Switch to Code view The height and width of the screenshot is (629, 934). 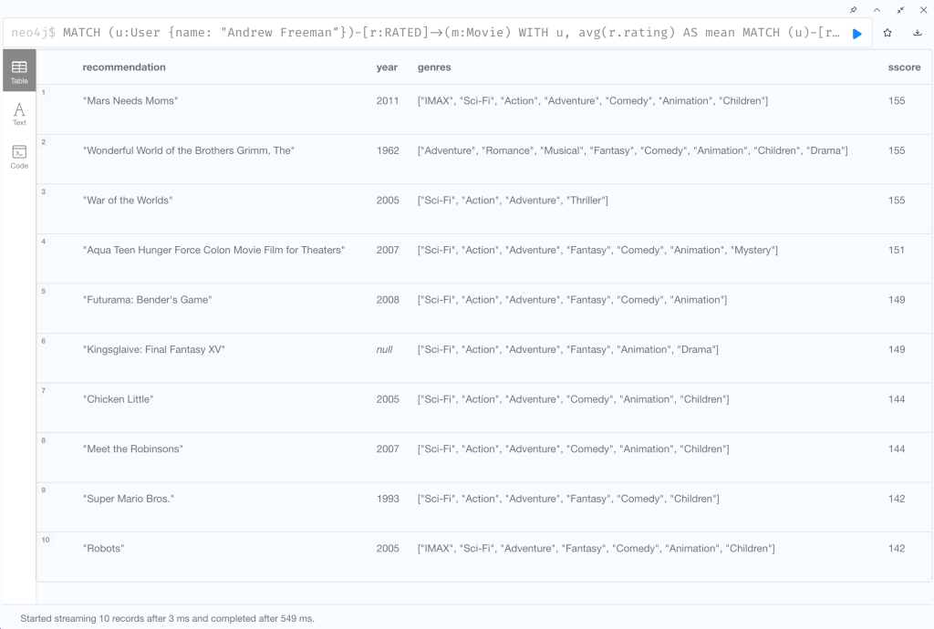tap(19, 157)
